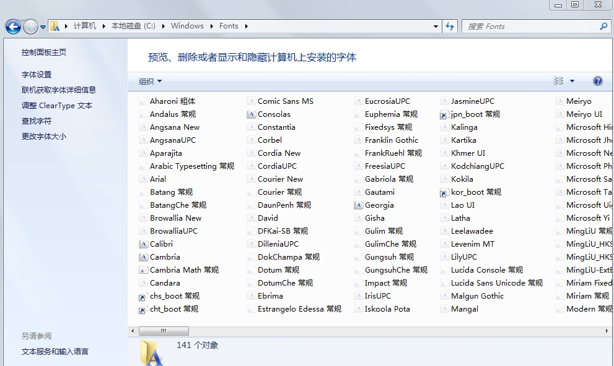The height and width of the screenshot is (366, 614).
Task: Select the Cambria font icon
Action: coord(143,257)
